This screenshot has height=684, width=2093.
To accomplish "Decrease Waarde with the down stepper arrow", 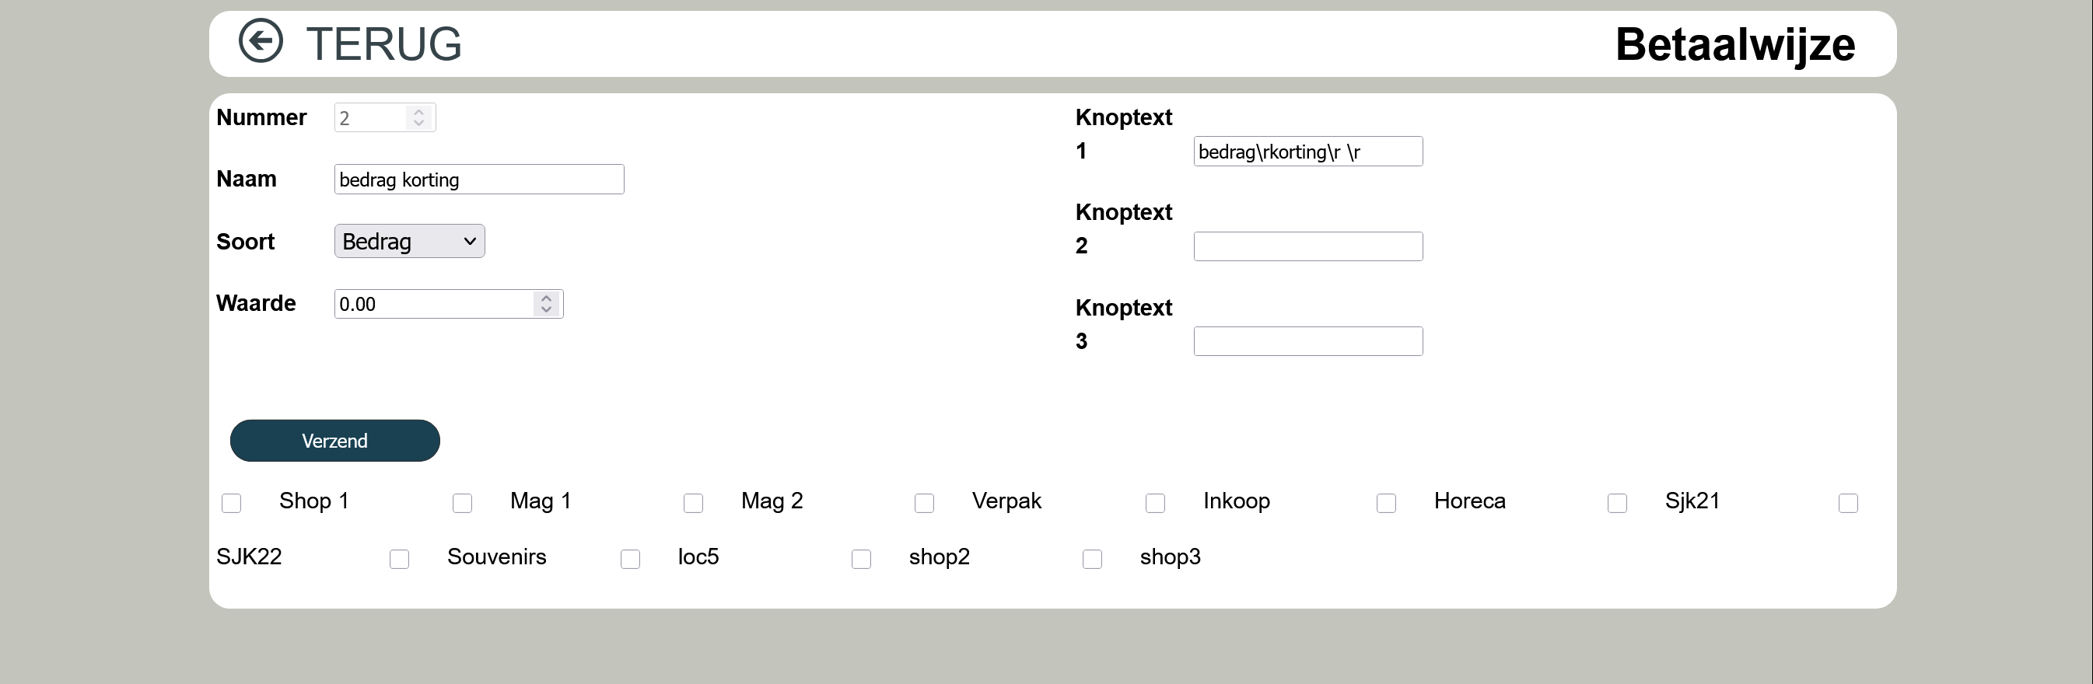I will point(546,309).
